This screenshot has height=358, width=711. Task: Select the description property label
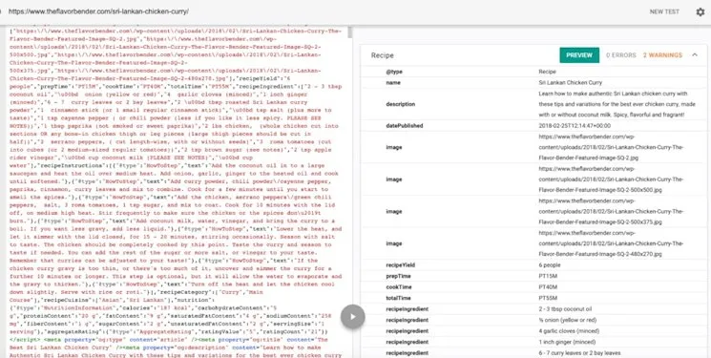(x=401, y=104)
